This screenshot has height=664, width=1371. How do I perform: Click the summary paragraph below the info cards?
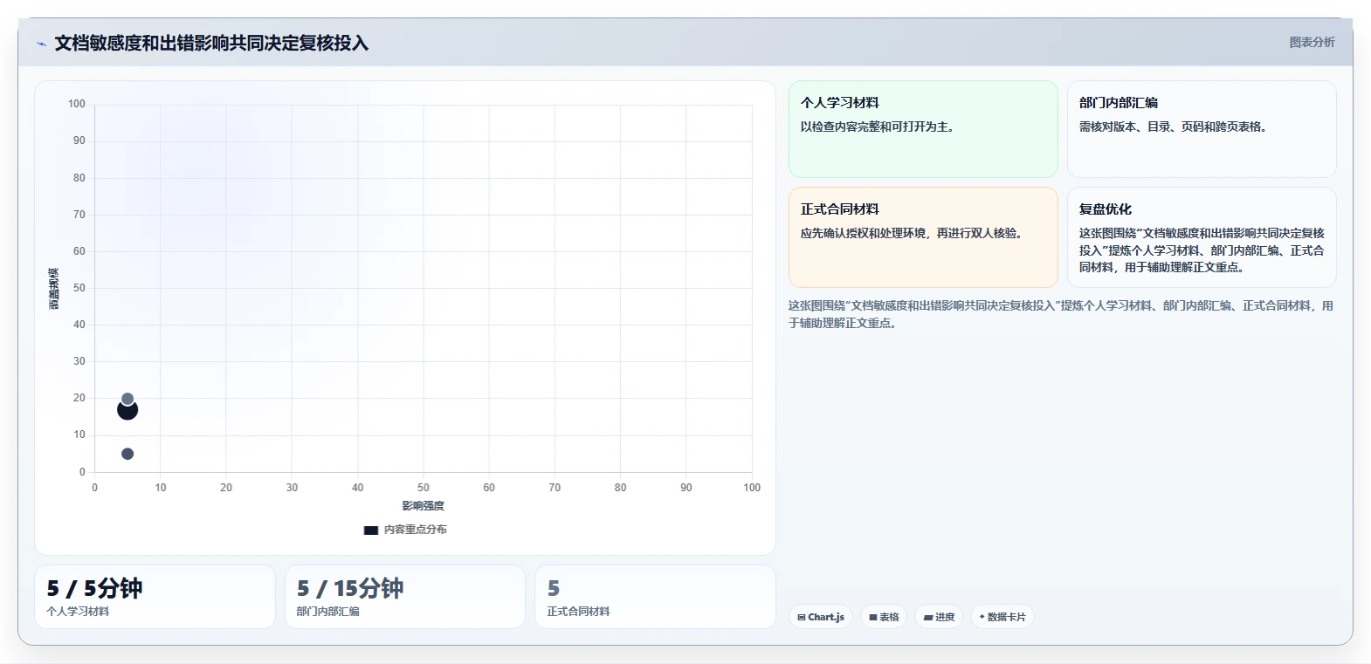(1061, 314)
